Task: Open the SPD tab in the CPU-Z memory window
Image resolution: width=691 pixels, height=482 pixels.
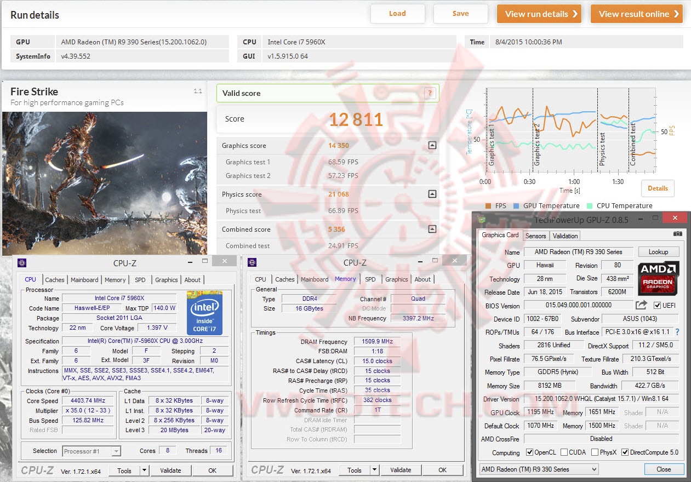Action: point(370,279)
